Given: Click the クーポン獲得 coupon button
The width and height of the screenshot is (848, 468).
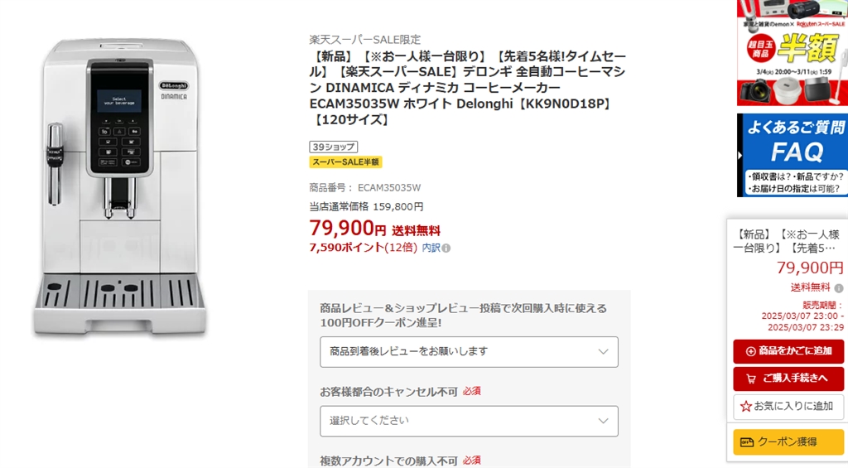Looking at the screenshot, I should [x=788, y=442].
